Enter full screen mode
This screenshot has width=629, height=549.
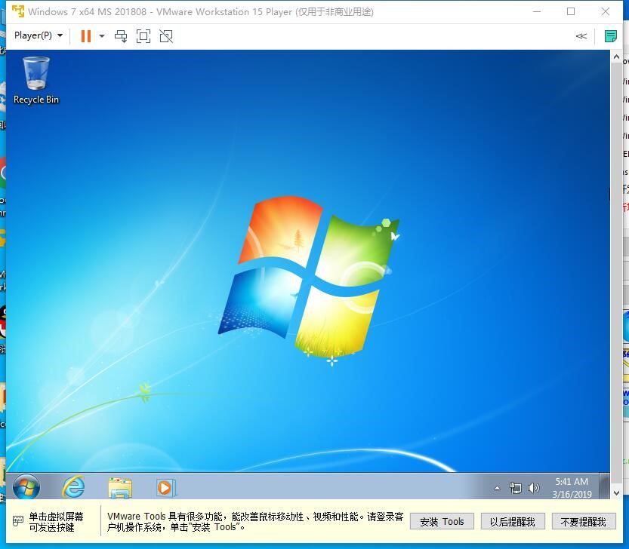click(x=143, y=36)
